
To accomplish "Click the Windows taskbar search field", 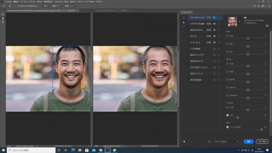I will tap(31, 150).
